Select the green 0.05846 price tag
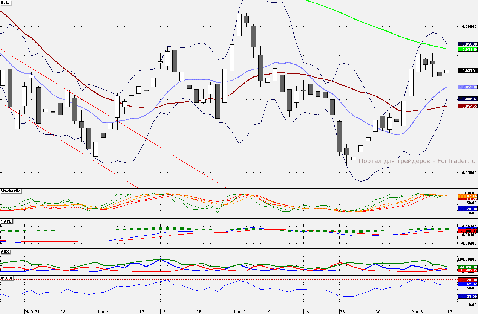Screen dimensions: 478x314 [x=467, y=49]
